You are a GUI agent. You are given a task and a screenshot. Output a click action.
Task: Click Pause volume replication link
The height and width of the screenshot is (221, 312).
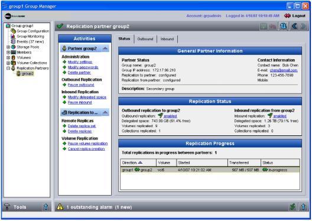coord(87,144)
